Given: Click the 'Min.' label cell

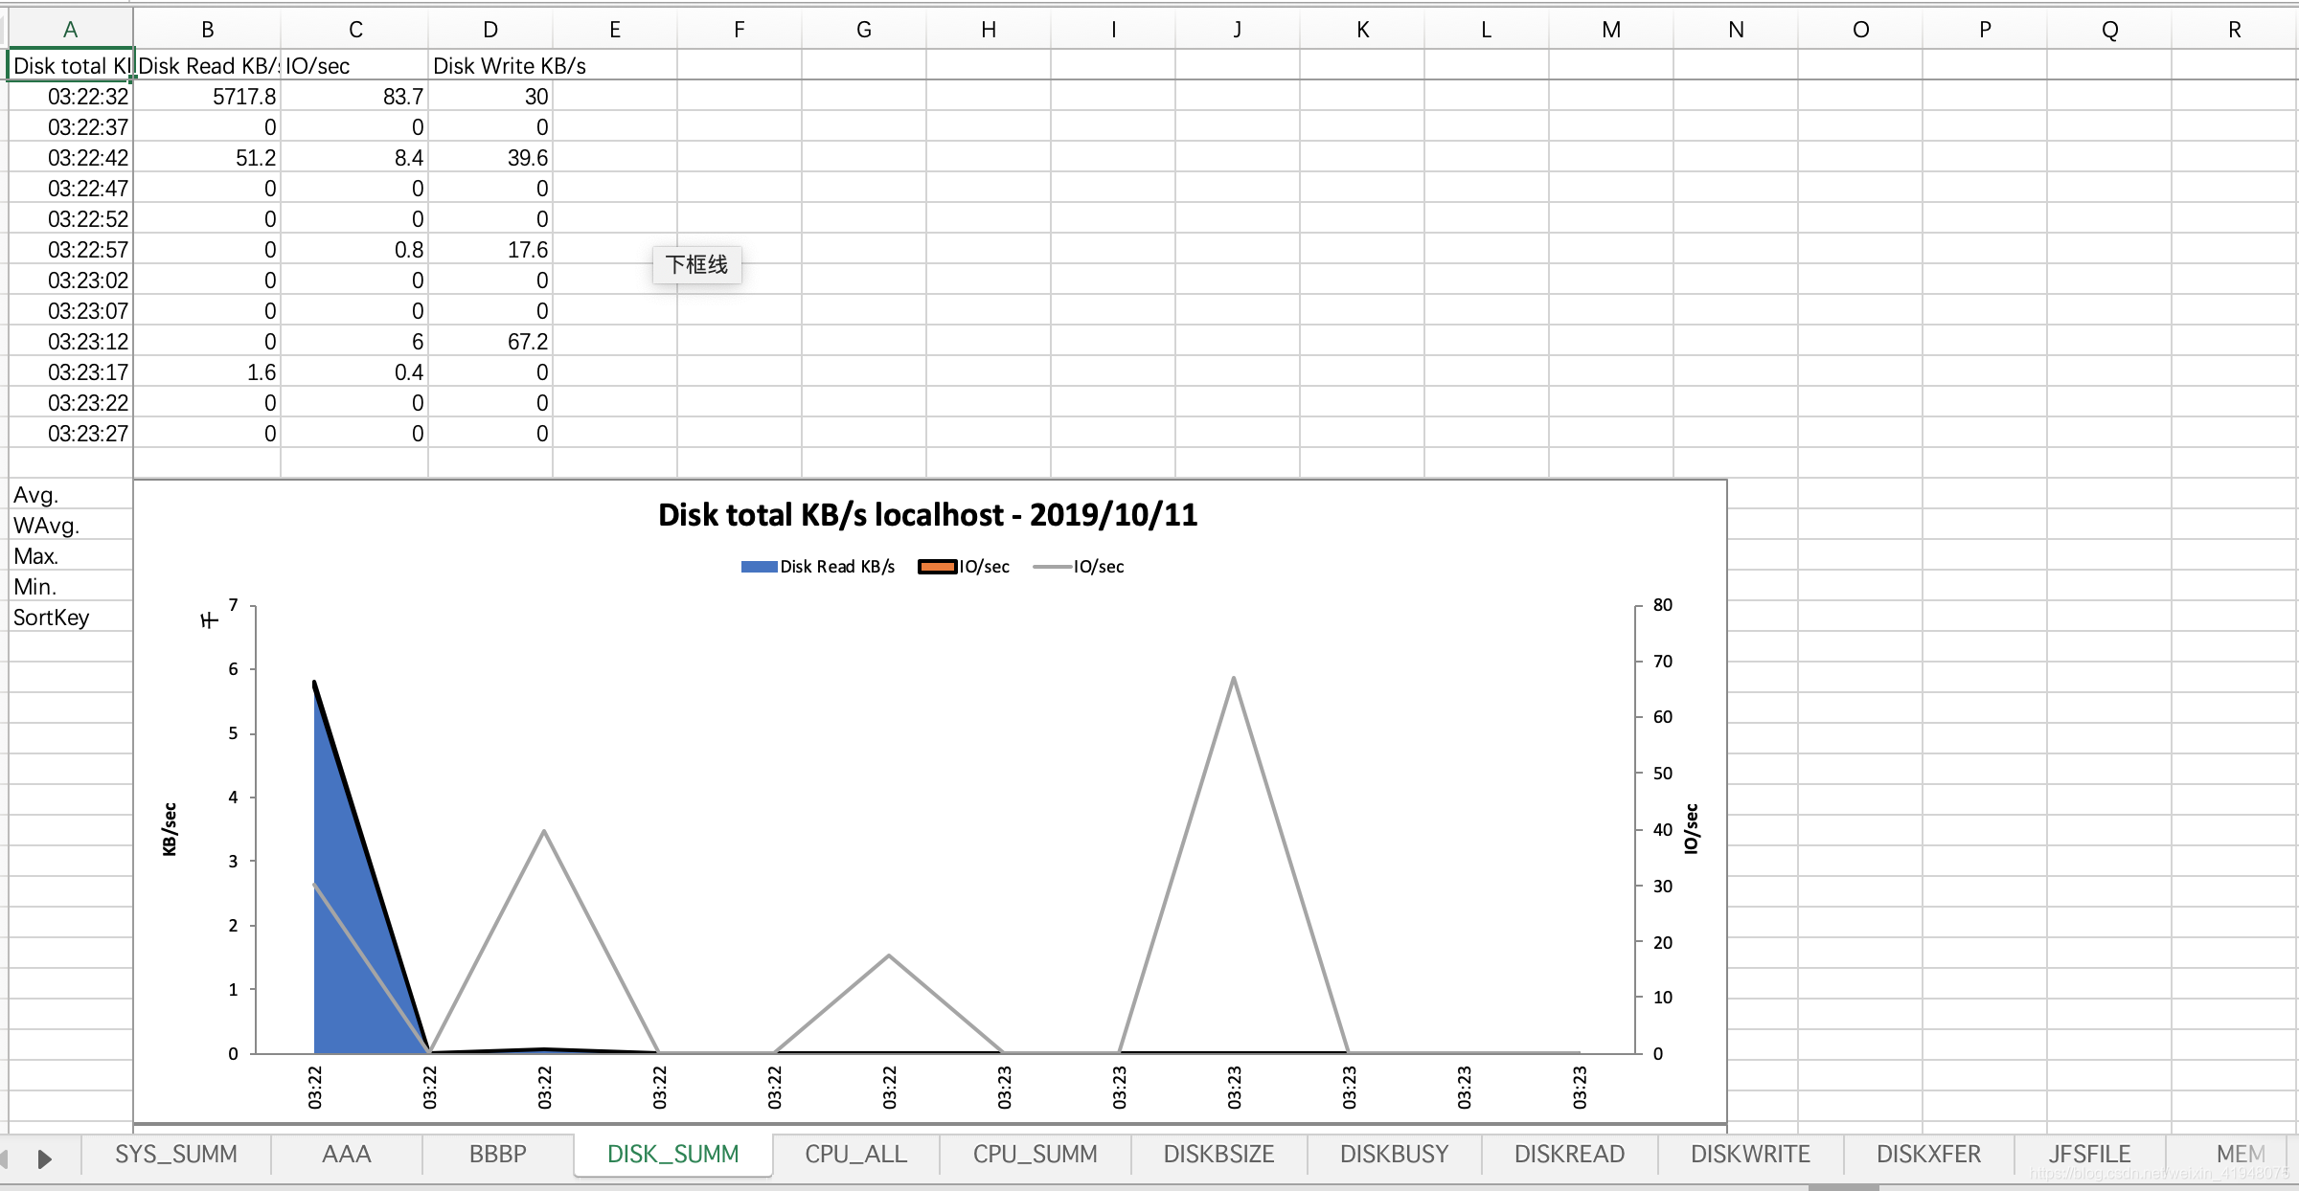Looking at the screenshot, I should click(71, 586).
